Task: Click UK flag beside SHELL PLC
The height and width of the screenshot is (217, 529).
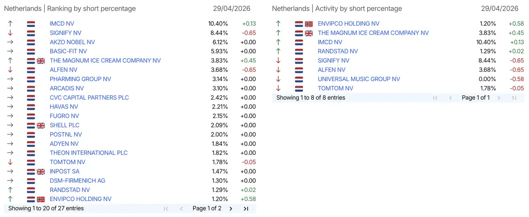Action: point(41,126)
